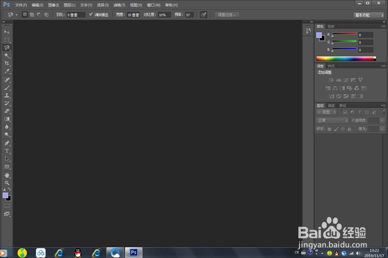Select the Zoom tool in toolbox
This screenshot has height=258, width=388.
pos(7,183)
